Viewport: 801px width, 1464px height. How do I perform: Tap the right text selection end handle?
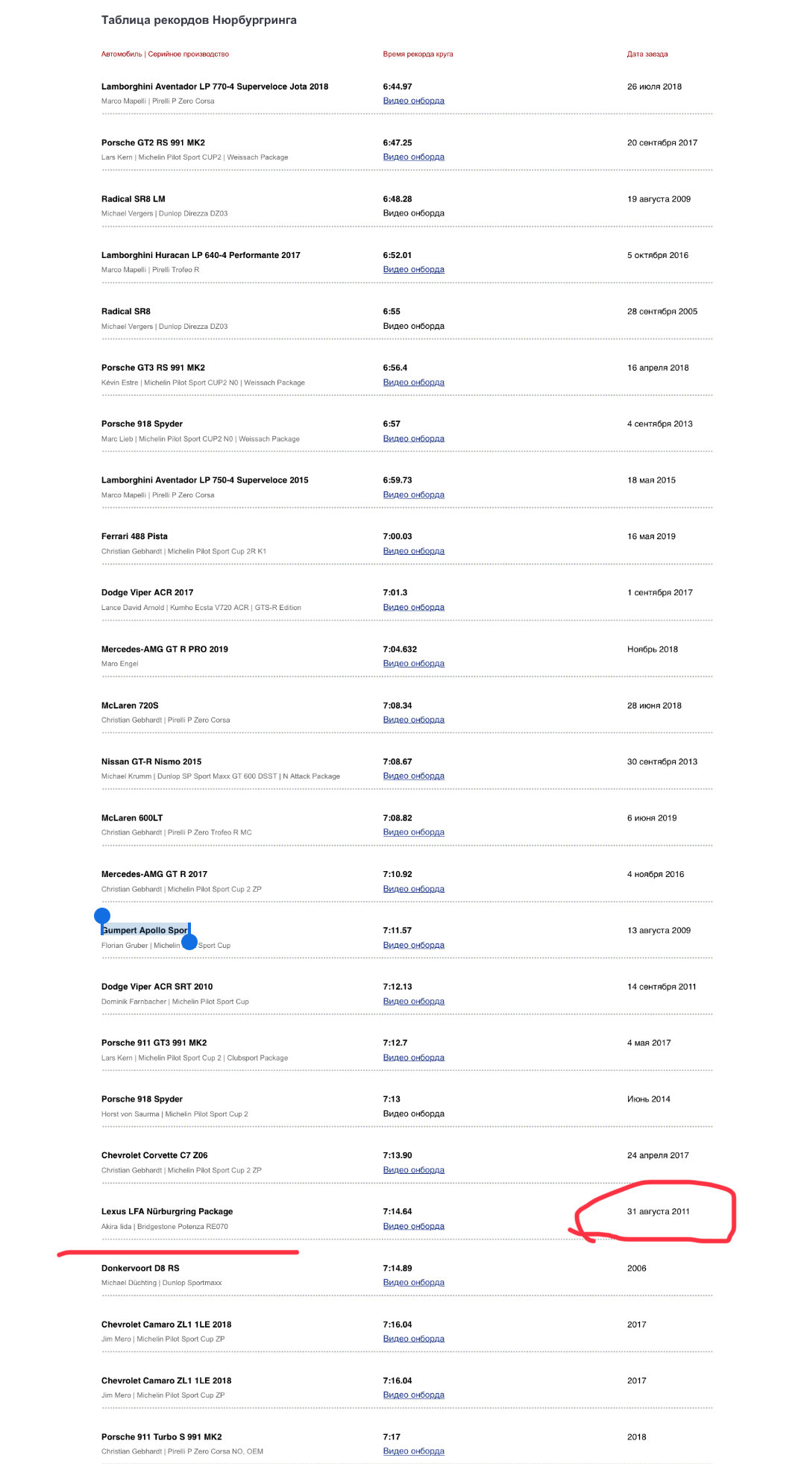coord(189,942)
